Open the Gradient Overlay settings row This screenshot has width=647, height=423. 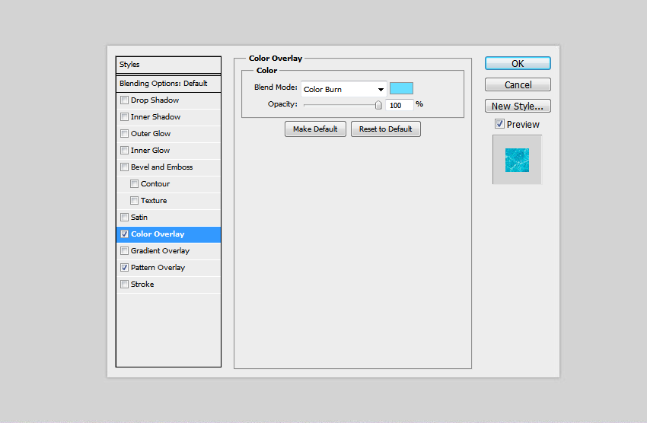[168, 250]
